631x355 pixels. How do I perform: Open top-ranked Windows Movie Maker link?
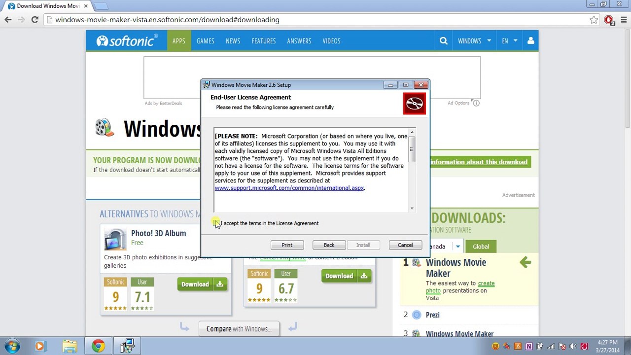click(x=456, y=268)
